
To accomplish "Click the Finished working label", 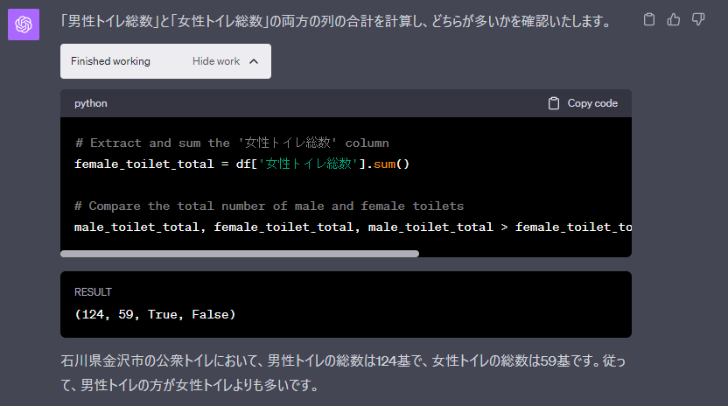I will coord(110,61).
